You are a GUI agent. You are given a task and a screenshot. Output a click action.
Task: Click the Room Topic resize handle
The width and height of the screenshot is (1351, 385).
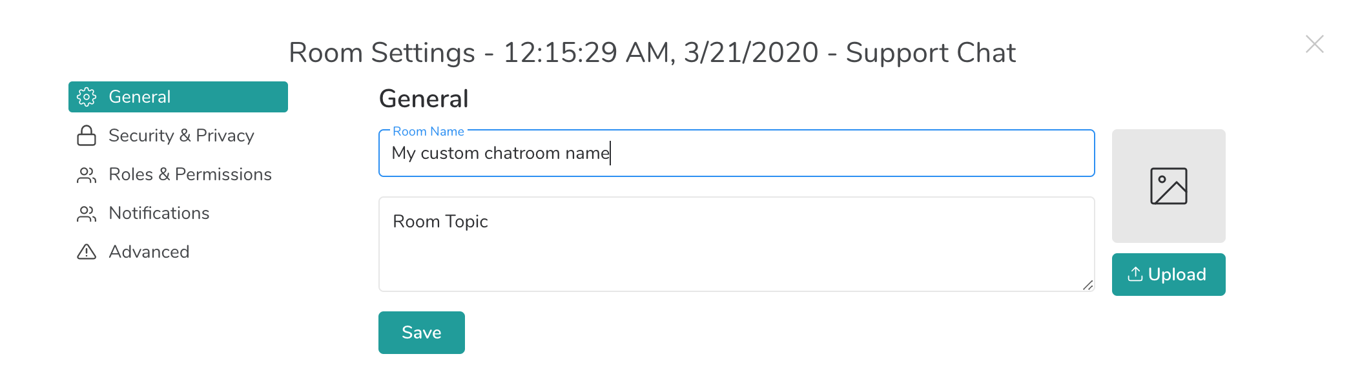(1088, 285)
